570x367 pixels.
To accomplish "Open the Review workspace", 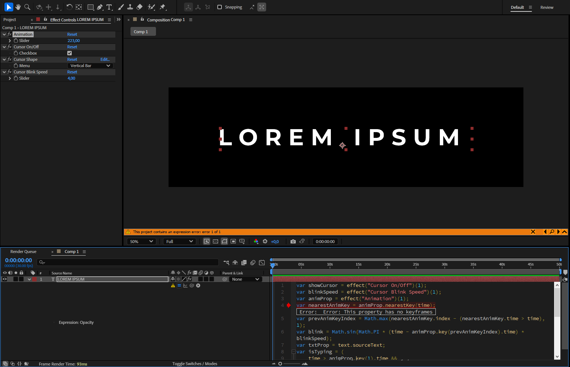I will pyautogui.click(x=547, y=7).
